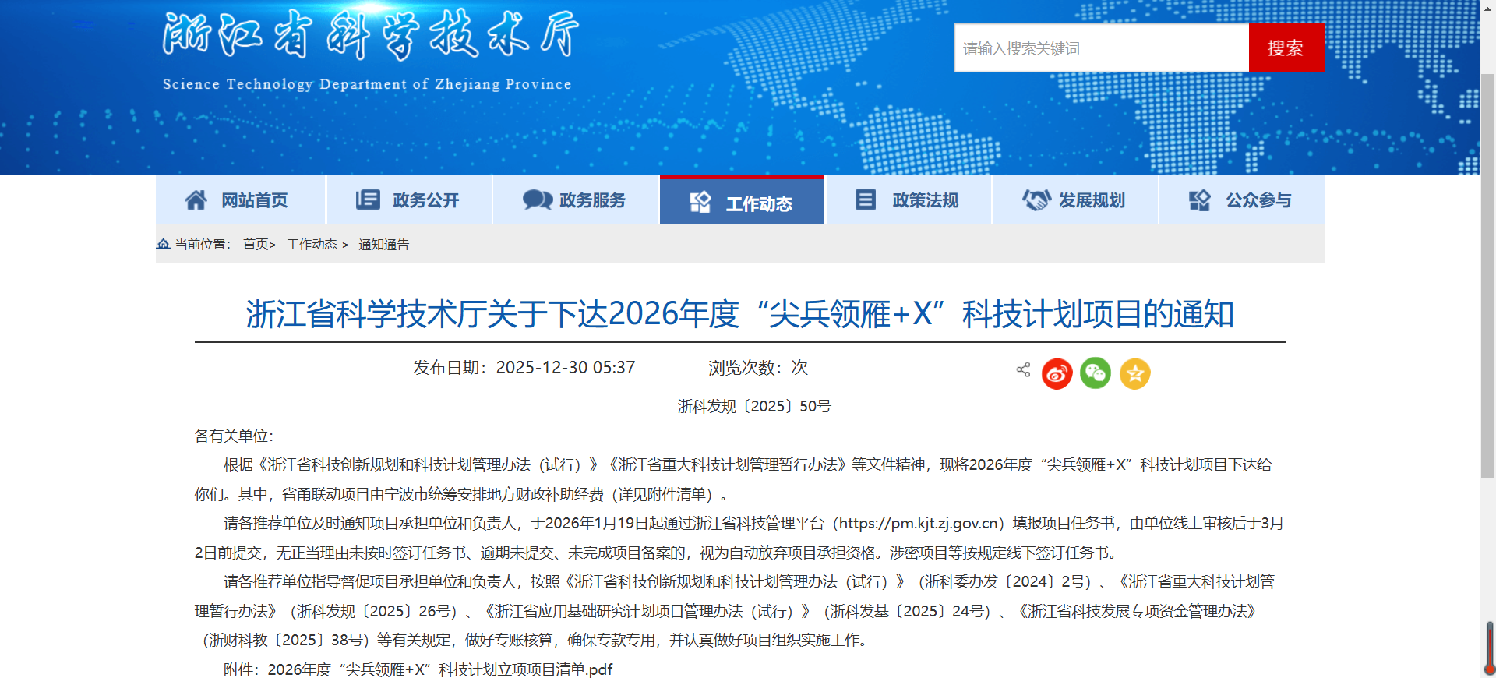The width and height of the screenshot is (1496, 678).
Task: Open the 公众参与 menu item
Action: [1241, 200]
